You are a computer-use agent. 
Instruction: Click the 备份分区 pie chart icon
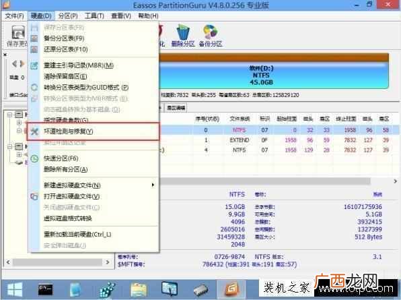click(210, 32)
